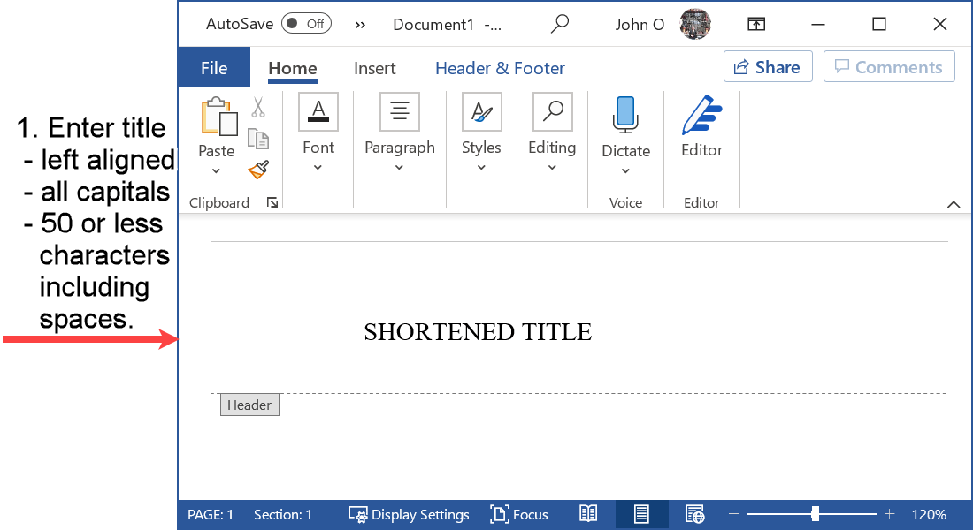This screenshot has height=530, width=973.
Task: Switch to Read Mode view icon
Action: (x=589, y=514)
